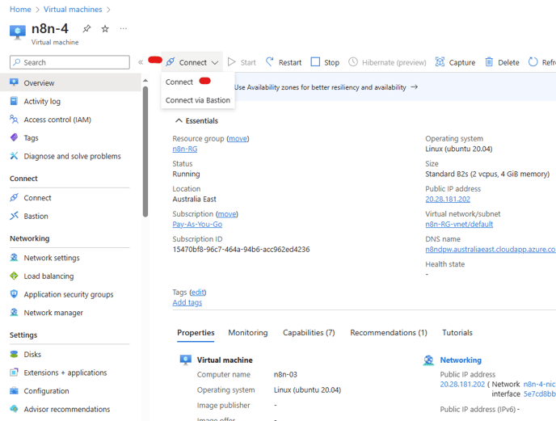
Task: Collapse the left sidebar with double chevron
Action: [x=141, y=62]
